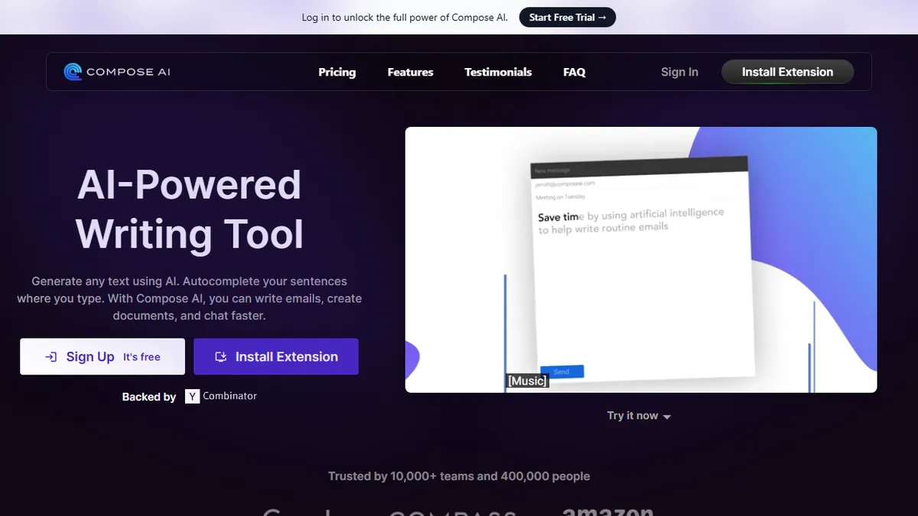The image size is (918, 516).
Task: Open the Pricing section from navigation
Action: [337, 72]
